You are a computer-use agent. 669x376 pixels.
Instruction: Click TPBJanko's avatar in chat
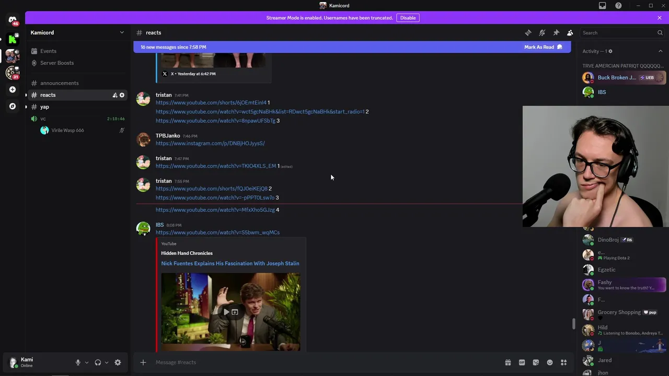[x=143, y=139]
